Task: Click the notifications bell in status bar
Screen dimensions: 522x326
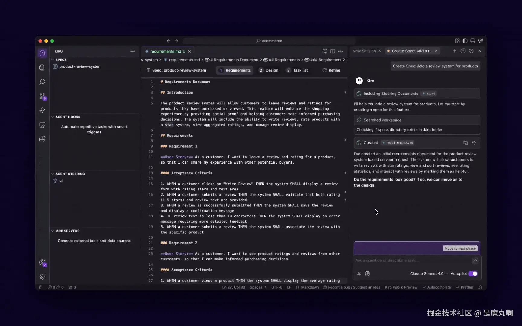Action: click(480, 287)
